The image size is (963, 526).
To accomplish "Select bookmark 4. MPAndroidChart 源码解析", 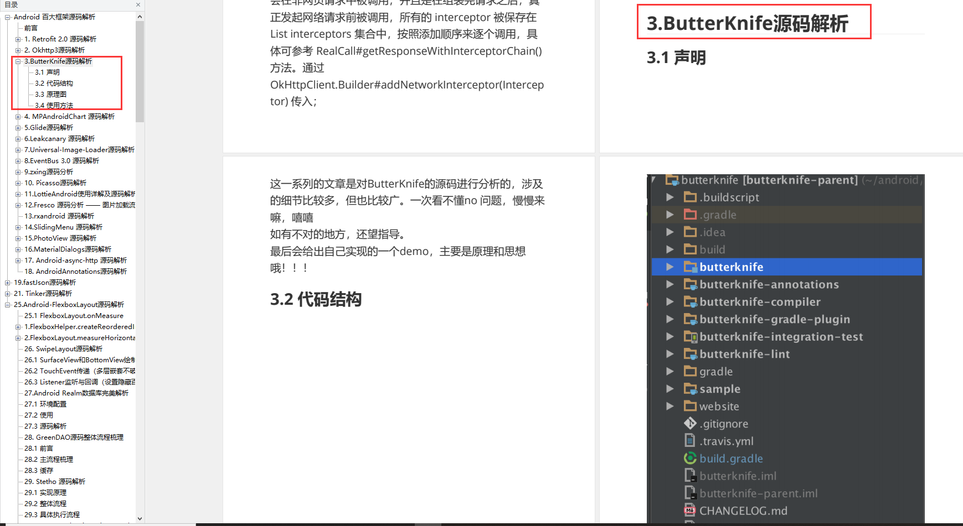I will 69,117.
